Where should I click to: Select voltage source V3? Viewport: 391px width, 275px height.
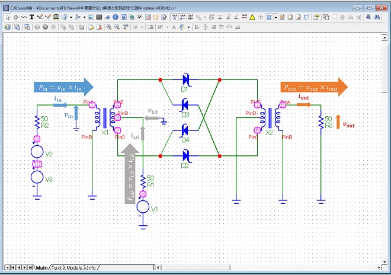(37, 177)
